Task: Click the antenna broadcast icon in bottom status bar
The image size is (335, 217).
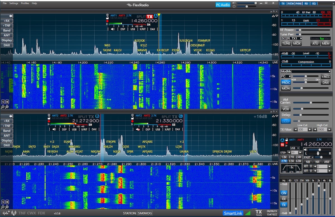Action: click(x=13, y=213)
